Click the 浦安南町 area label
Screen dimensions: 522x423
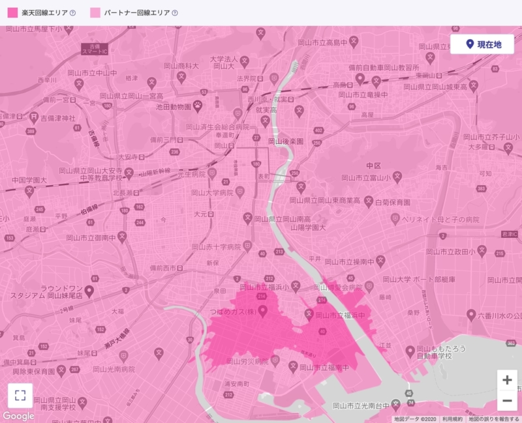pos(236,384)
